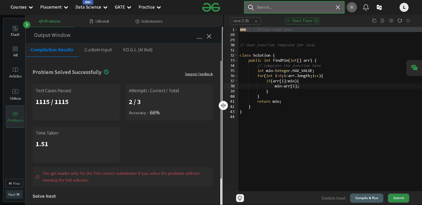Click the 'Problem Solved Successfully' heading
Screen dimensions: 422x205
(67, 72)
